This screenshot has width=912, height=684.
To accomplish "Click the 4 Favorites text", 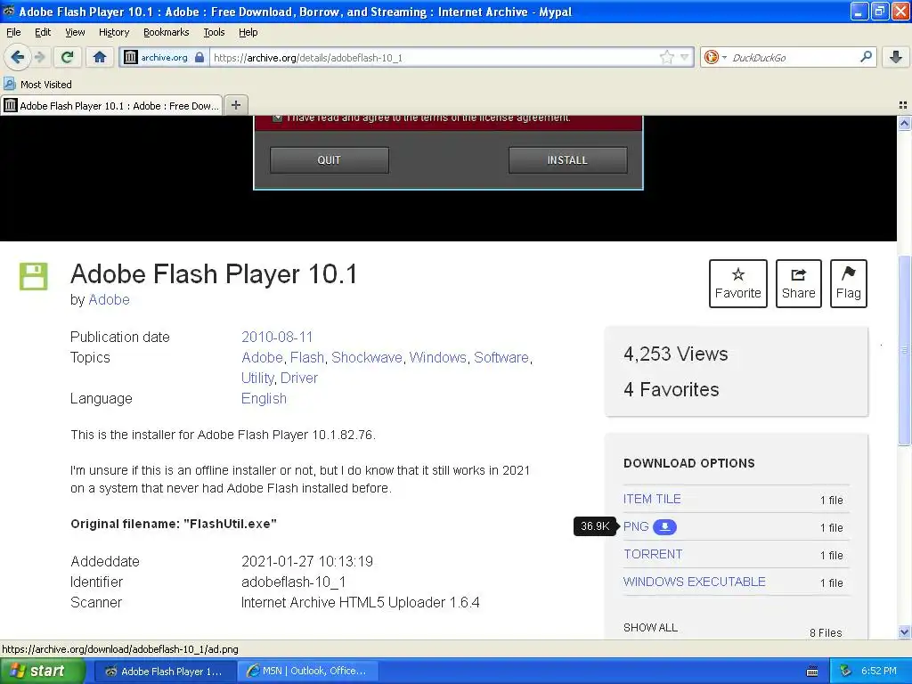I will coord(672,389).
